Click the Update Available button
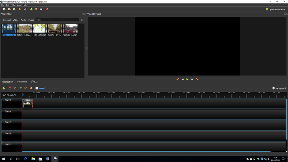 point(276,9)
